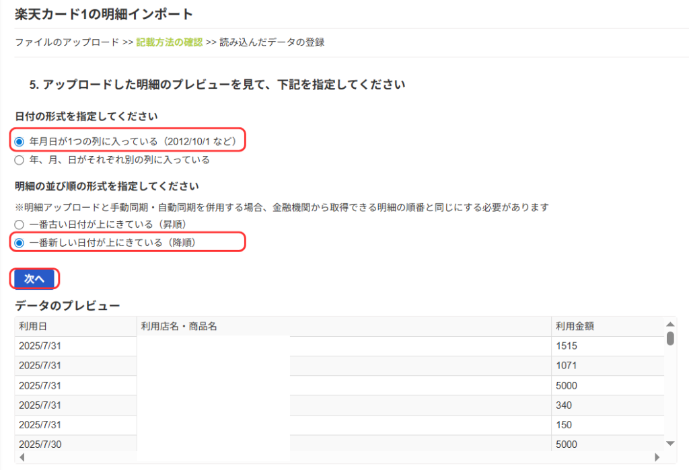The width and height of the screenshot is (689, 470).
Task: Click the vertical scrollbar thumb in the preview
Action: (670, 338)
